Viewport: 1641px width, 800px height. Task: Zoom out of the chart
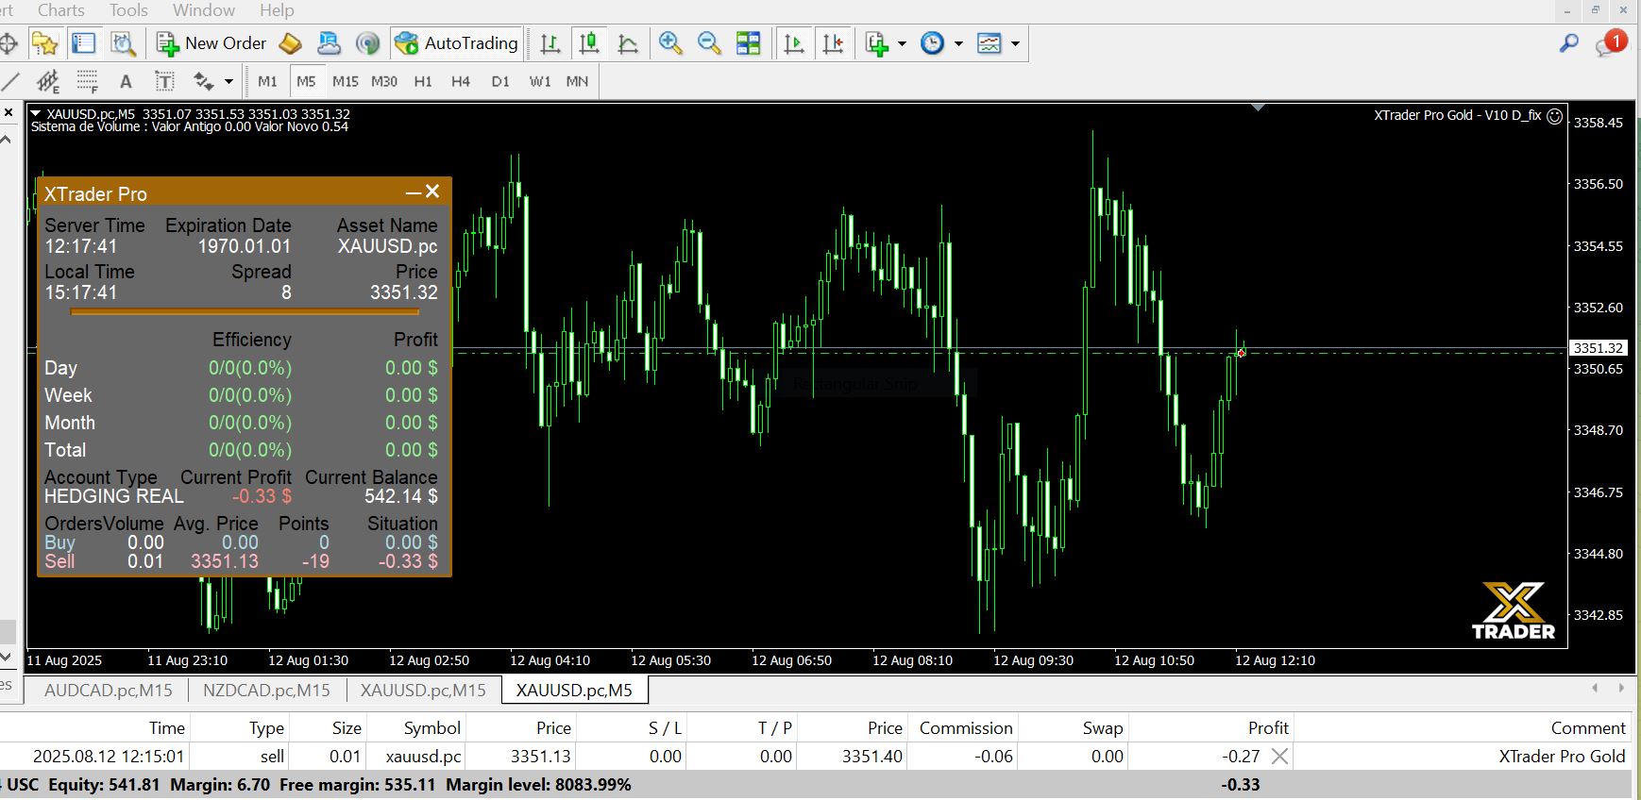pyautogui.click(x=709, y=43)
